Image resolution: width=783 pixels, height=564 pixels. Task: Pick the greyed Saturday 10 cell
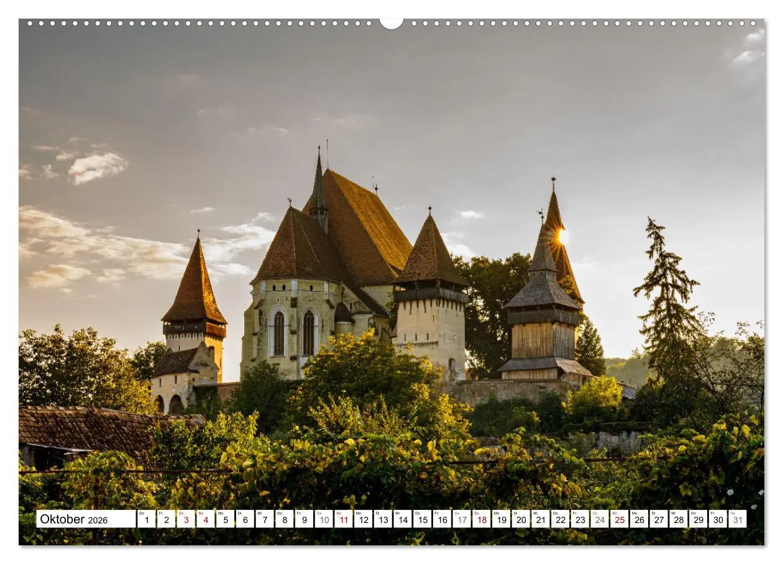324,519
